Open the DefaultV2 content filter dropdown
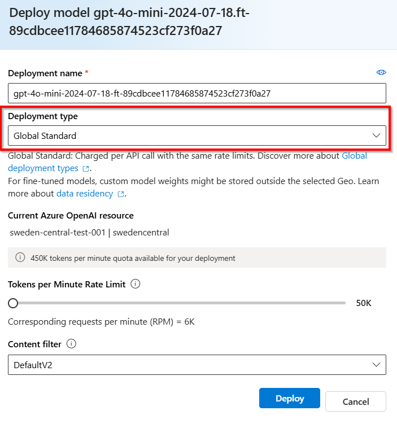The width and height of the screenshot is (397, 428). [x=197, y=365]
